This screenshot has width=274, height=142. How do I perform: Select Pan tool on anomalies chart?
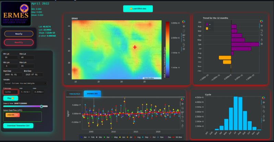pyautogui.click(x=182, y=103)
